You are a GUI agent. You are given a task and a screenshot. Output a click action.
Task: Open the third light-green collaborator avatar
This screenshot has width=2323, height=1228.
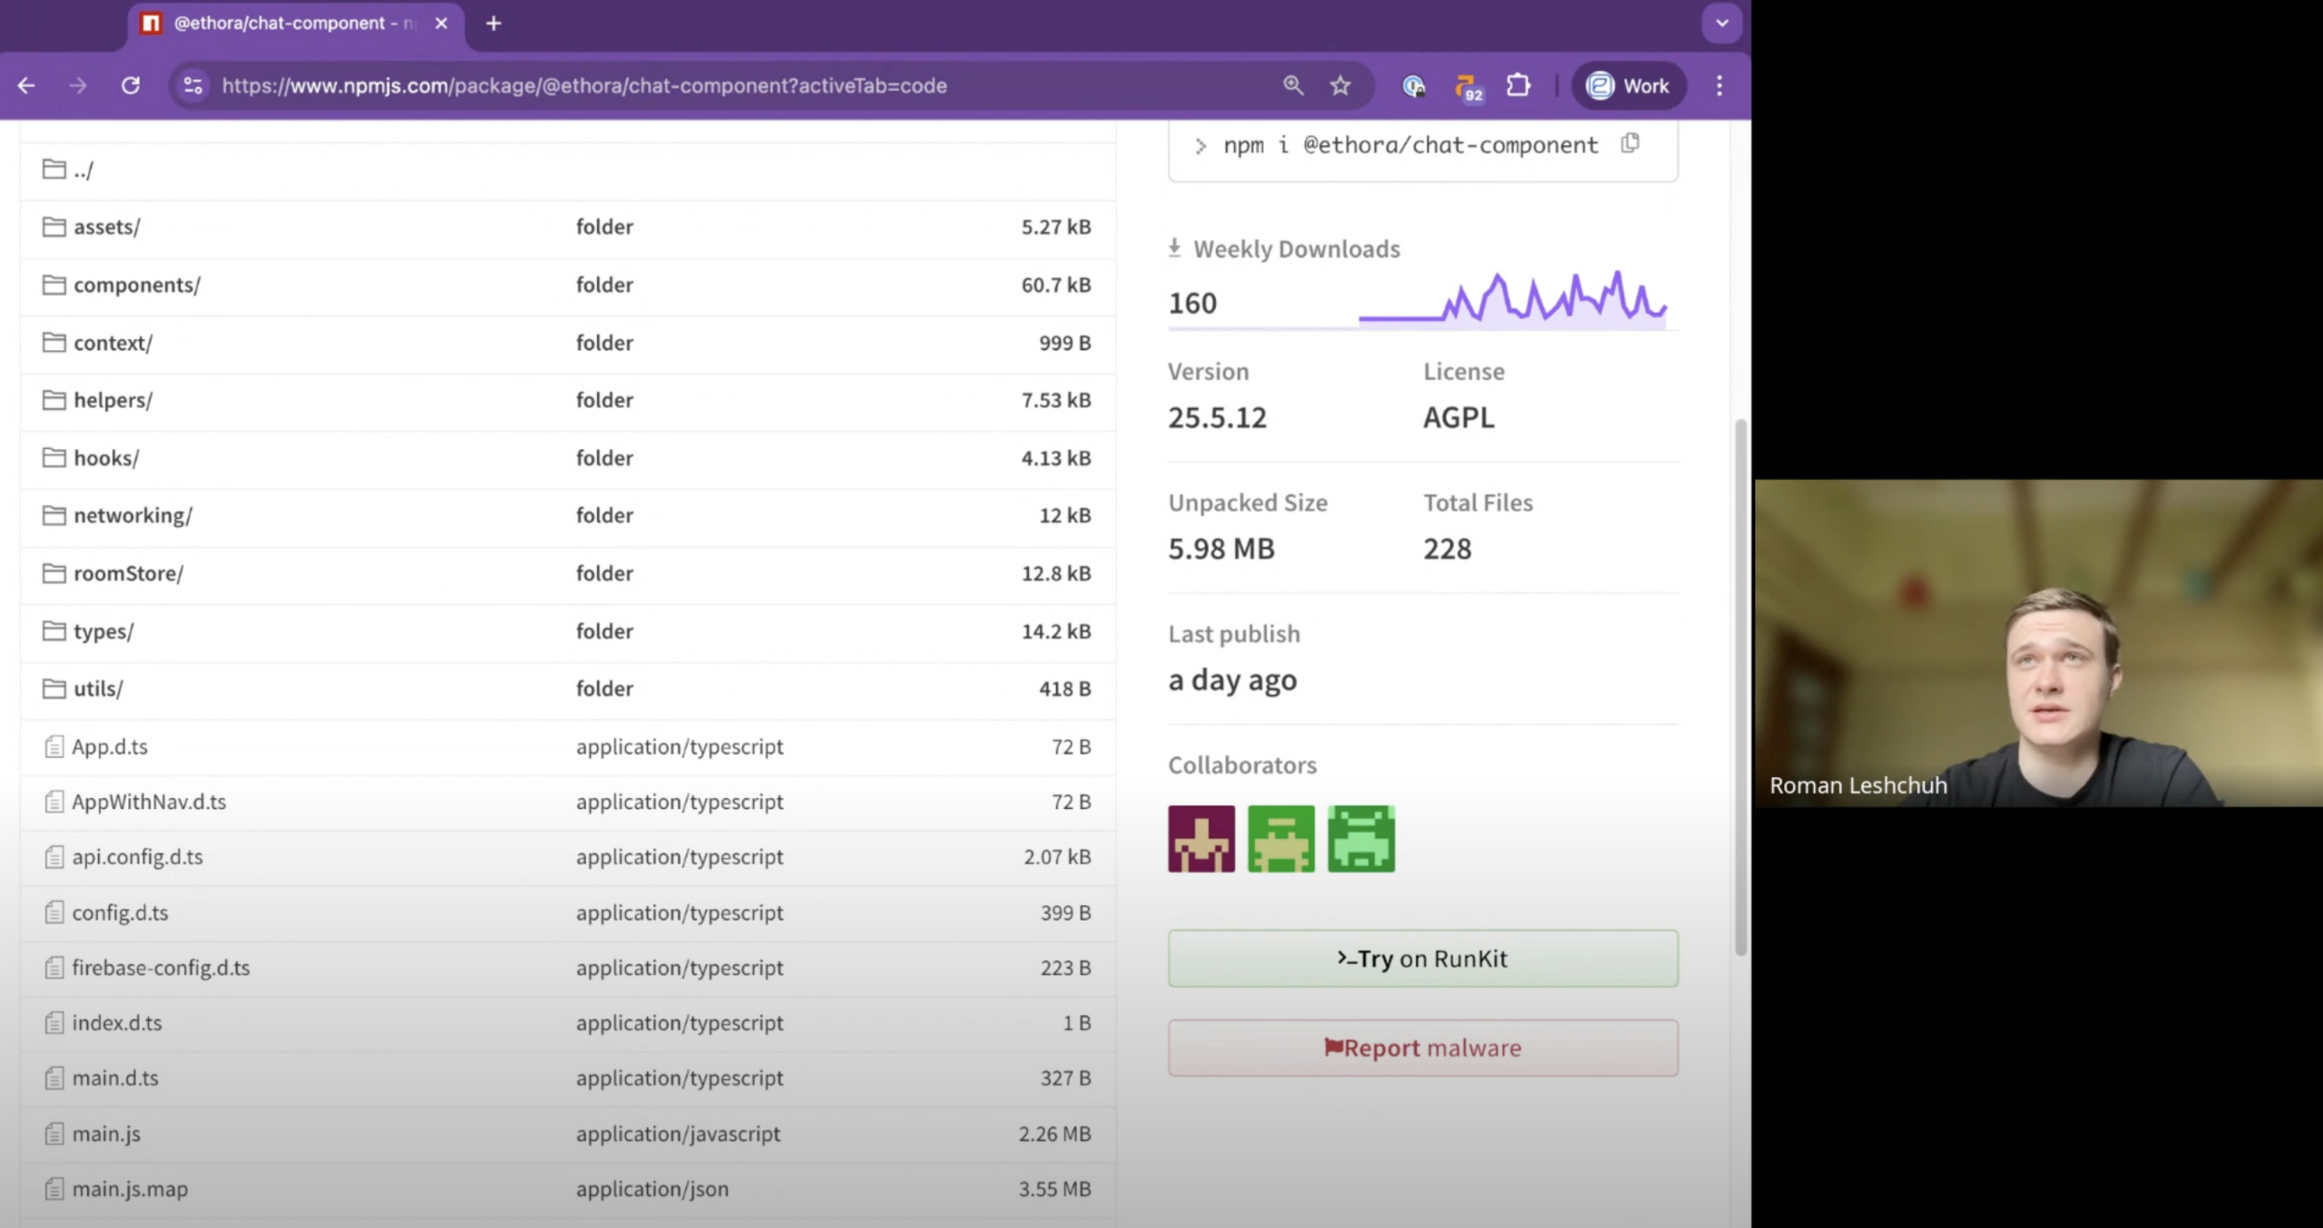1360,839
